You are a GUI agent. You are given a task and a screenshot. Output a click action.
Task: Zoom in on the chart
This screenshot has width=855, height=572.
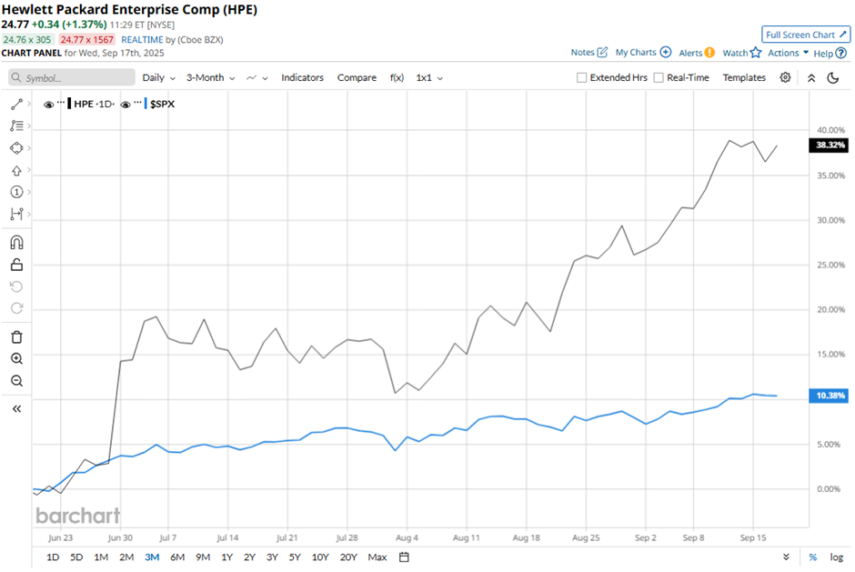point(16,359)
